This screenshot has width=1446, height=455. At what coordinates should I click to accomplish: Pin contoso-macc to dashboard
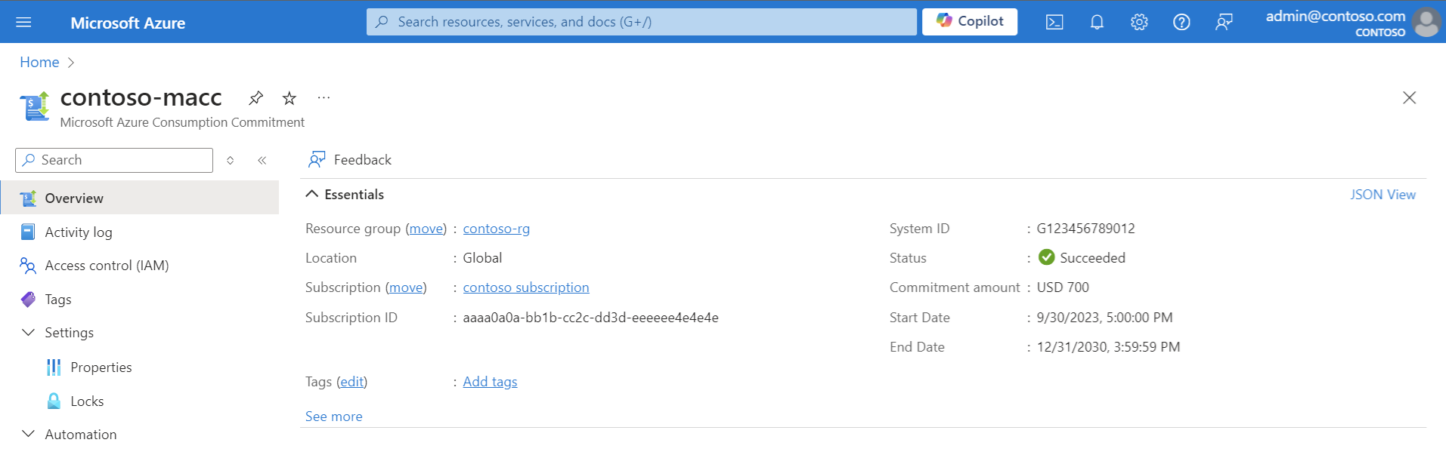click(x=255, y=98)
